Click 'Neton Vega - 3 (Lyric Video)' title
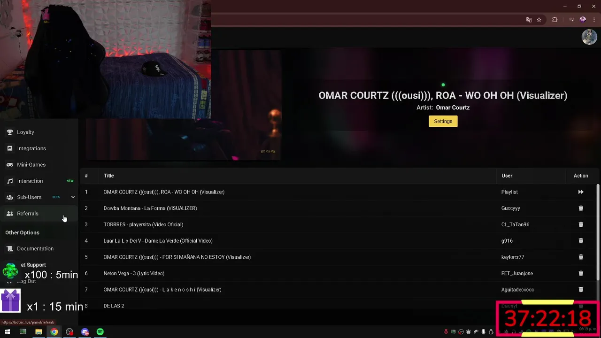The width and height of the screenshot is (601, 338). [x=134, y=273]
